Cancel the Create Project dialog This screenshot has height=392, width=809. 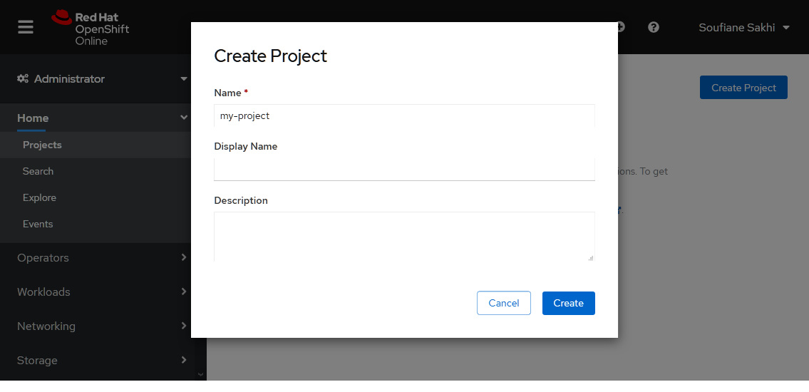click(503, 303)
